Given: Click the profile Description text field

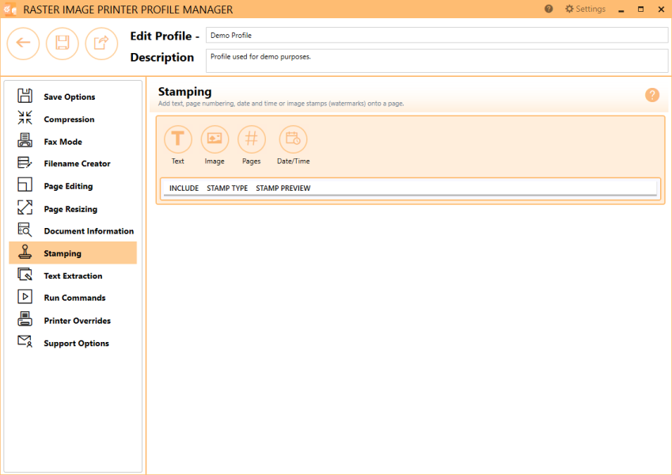Looking at the screenshot, I should click(437, 60).
